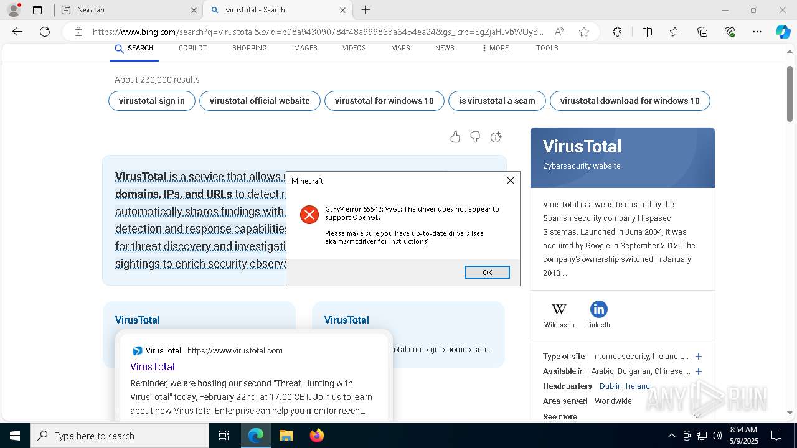The height and width of the screenshot is (448, 797).
Task: Switch to the VIDEOS tab
Action: [354, 48]
